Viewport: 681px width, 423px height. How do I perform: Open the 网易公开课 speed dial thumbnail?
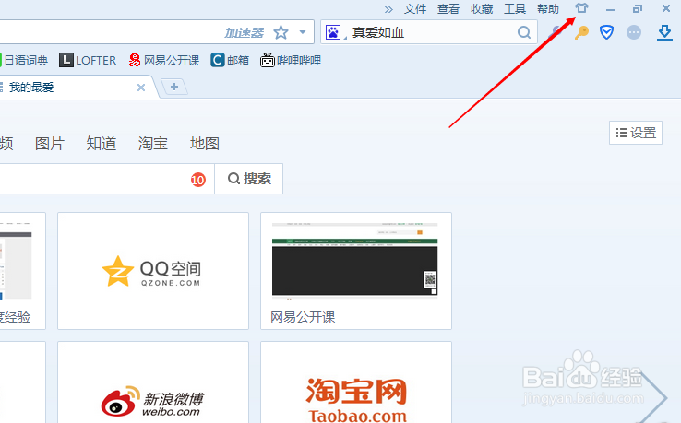tap(355, 271)
